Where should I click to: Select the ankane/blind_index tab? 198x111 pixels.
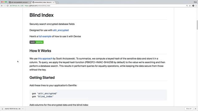tap(43, 2)
